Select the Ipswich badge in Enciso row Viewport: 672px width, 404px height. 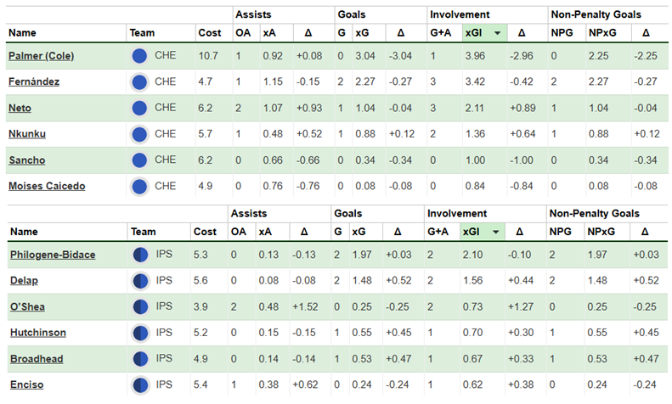point(140,385)
